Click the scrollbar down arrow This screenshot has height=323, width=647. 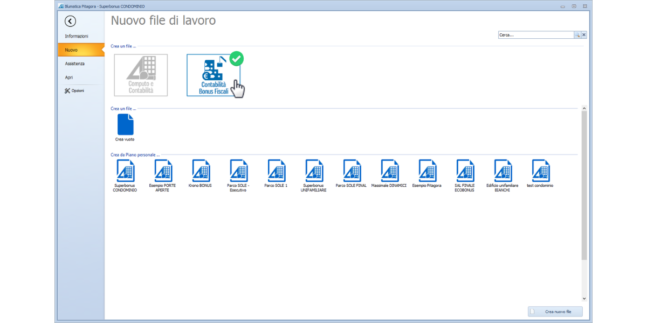pos(584,299)
